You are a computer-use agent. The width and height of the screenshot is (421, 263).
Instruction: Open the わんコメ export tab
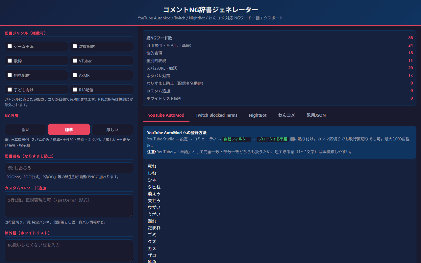coord(286,115)
